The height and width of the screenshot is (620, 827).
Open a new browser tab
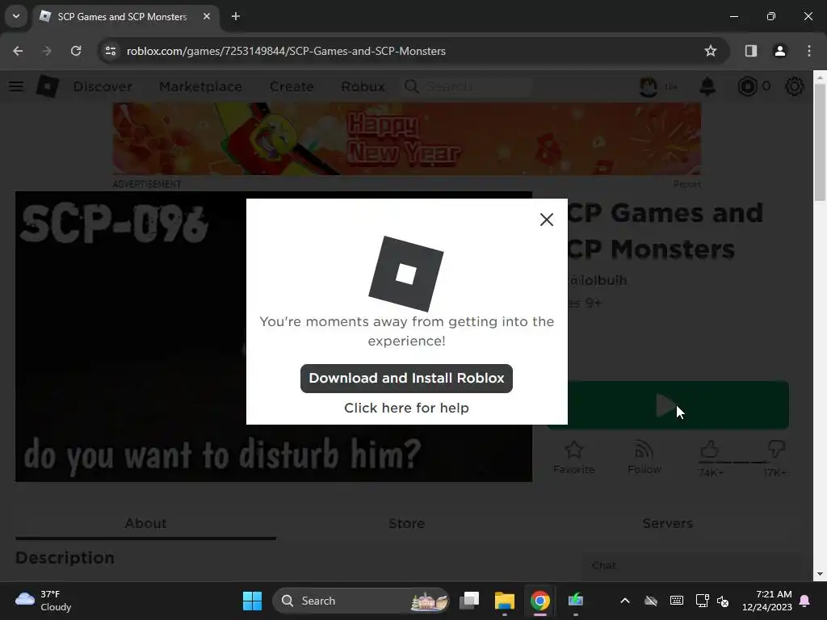[x=236, y=16]
